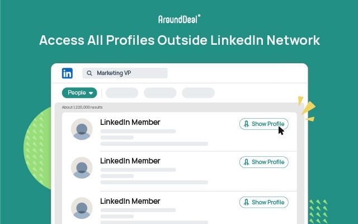The width and height of the screenshot is (358, 224).
Task: Click the person icon in third Show Profile
Action: coord(246,202)
